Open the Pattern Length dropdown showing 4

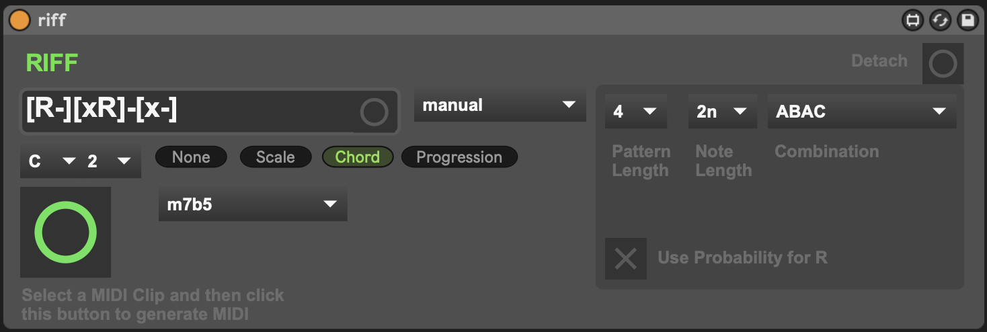(636, 112)
